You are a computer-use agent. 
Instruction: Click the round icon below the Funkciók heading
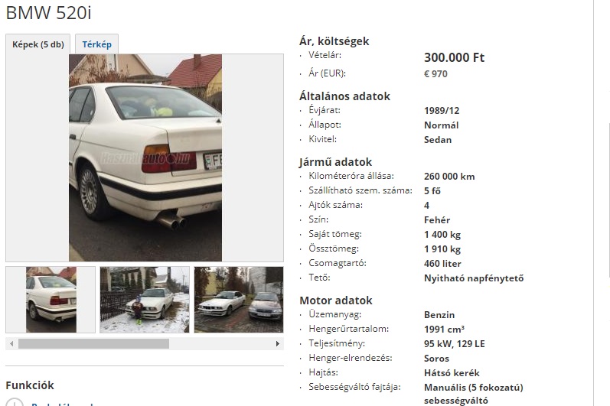tap(15, 402)
